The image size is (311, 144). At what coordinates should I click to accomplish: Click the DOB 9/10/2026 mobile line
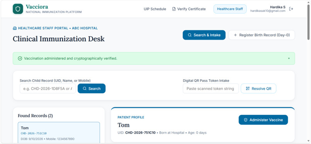47,139
